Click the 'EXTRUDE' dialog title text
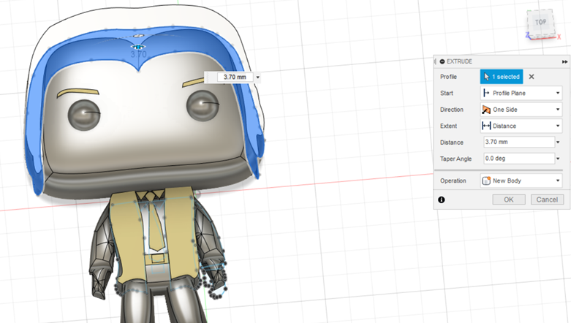This screenshot has height=323, width=571. (459, 61)
